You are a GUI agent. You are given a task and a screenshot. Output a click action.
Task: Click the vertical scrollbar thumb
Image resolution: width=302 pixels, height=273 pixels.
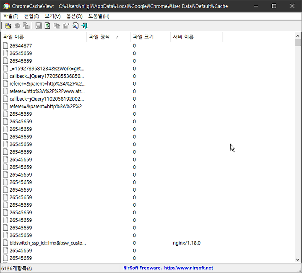click(298, 42)
